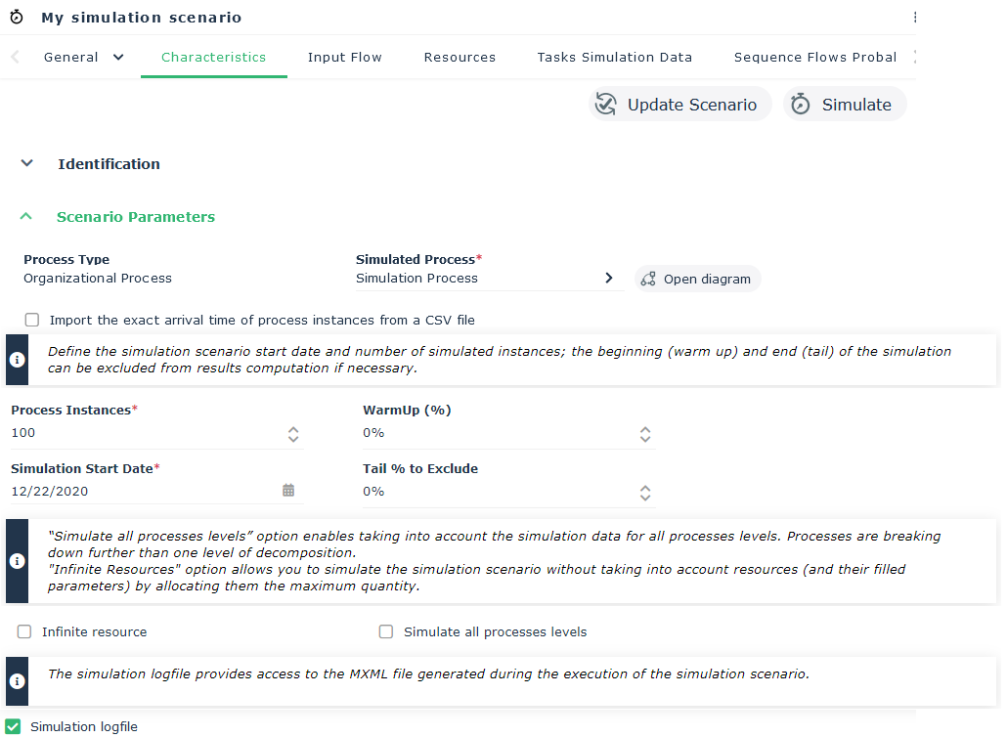The height and width of the screenshot is (738, 1007).
Task: Click the info icon beside Infinite Resources explanation
Action: pyautogui.click(x=17, y=561)
